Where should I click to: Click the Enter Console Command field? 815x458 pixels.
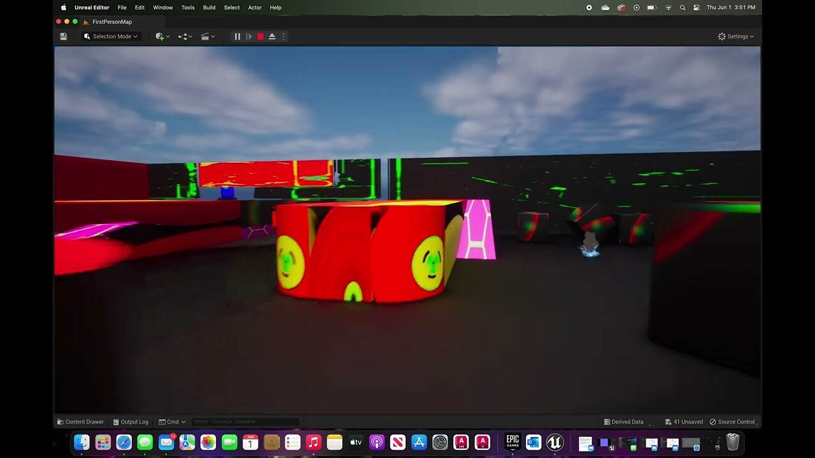click(x=245, y=422)
